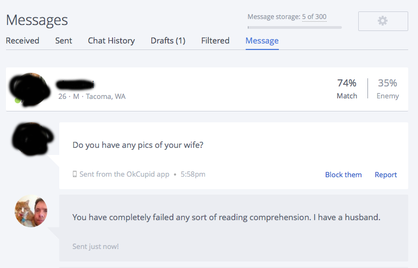Report this message via Report link
Screen dimensions: 418x268
tap(386, 174)
